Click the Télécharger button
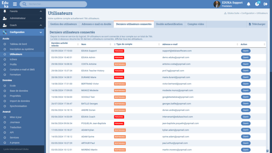 (257, 24)
